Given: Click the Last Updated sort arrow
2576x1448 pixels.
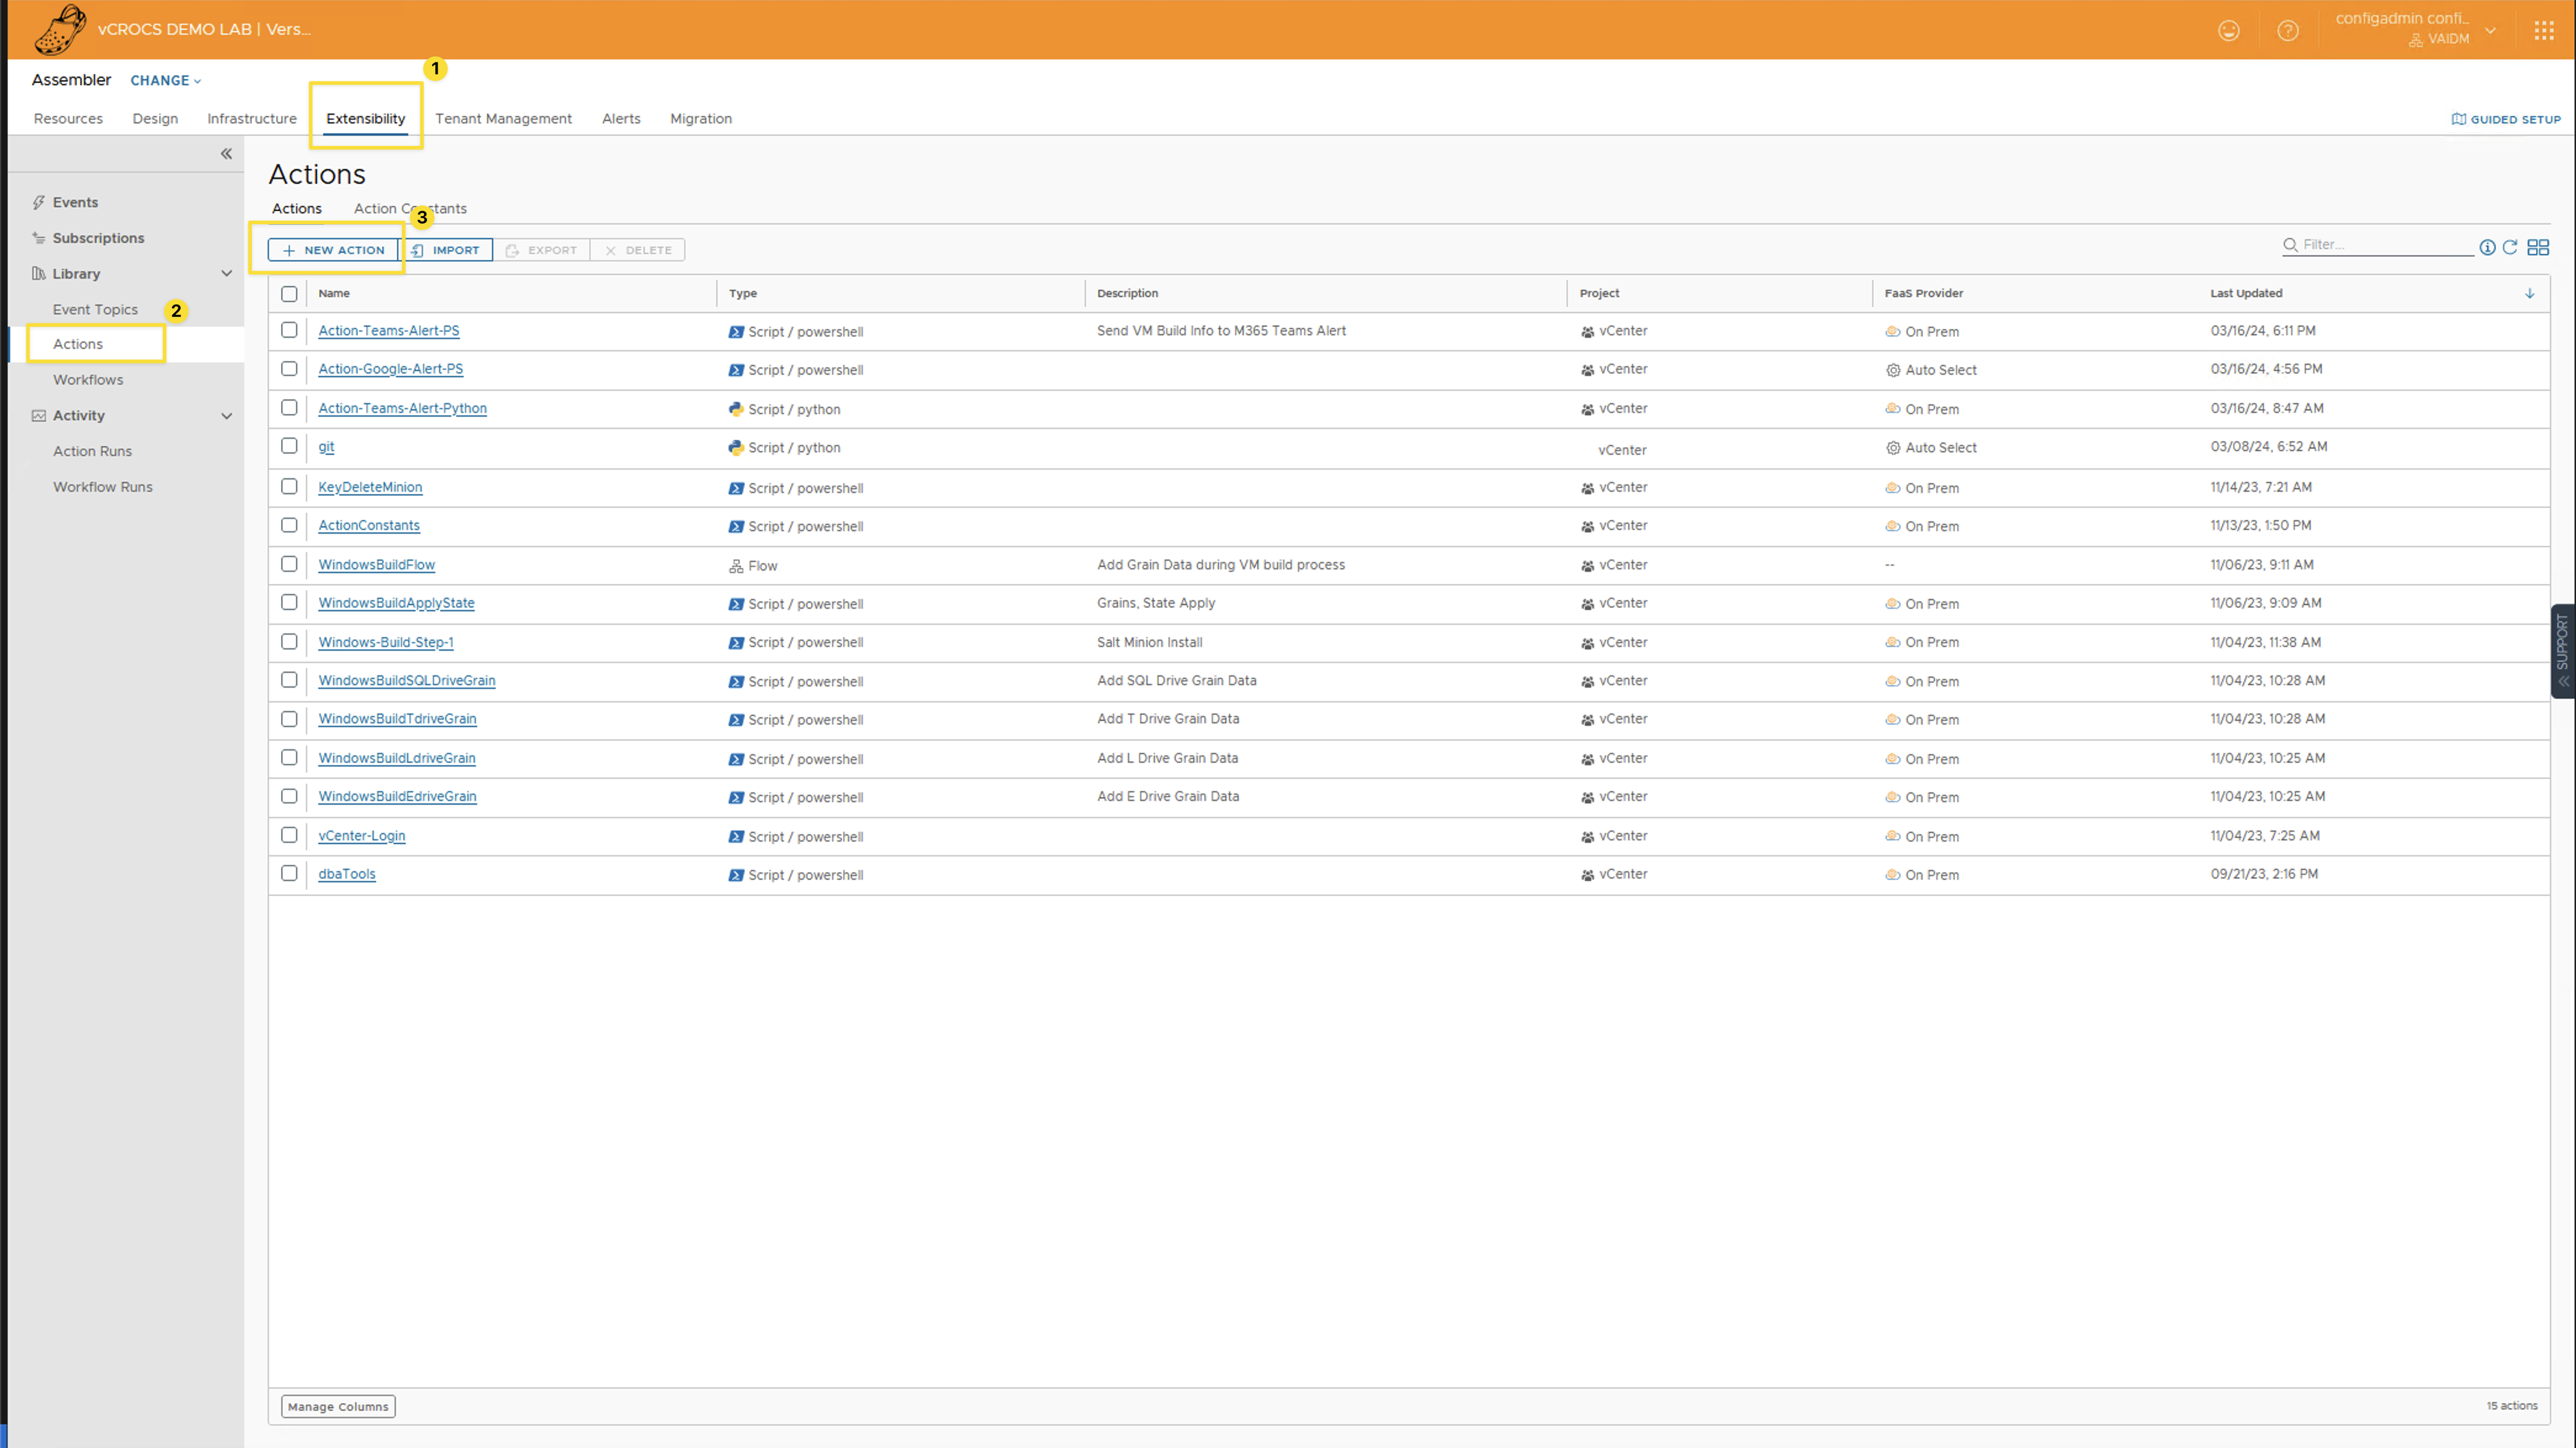Looking at the screenshot, I should pos(2529,293).
